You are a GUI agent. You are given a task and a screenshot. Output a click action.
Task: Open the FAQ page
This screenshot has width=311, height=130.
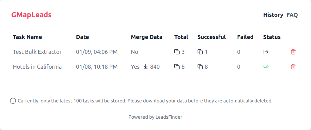click(292, 15)
